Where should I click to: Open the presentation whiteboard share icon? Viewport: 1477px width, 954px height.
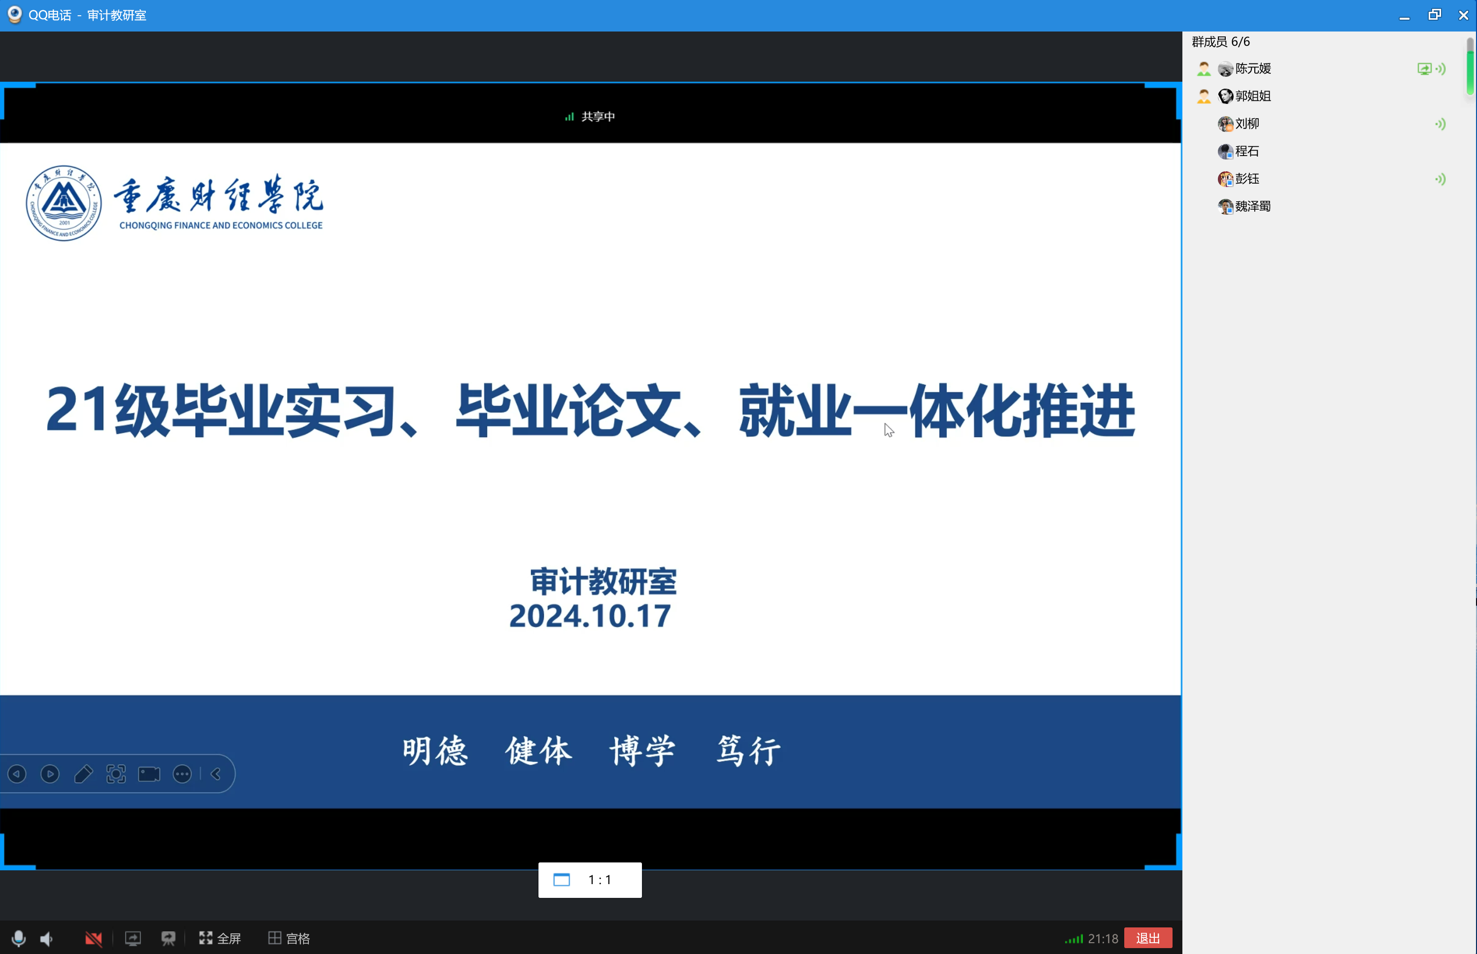coord(168,939)
